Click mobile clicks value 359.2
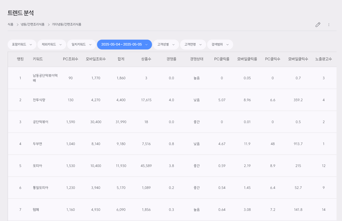Screen dimensions: 342x221 (x=298, y=100)
